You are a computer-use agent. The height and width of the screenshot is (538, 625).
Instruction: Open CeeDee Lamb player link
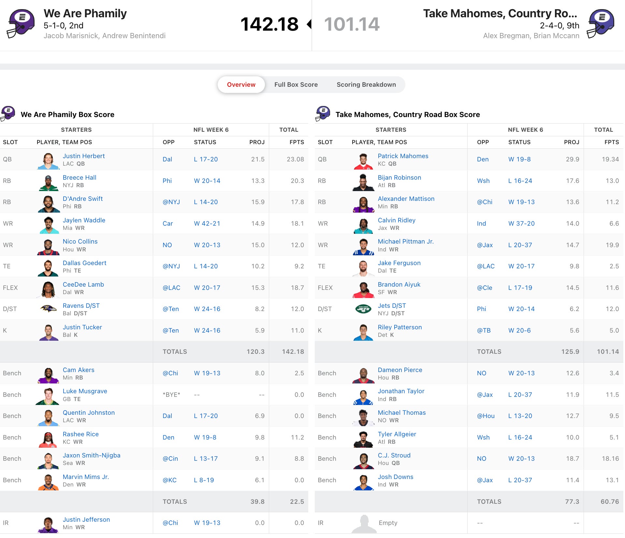coord(83,284)
